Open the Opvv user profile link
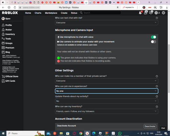This screenshot has height=136, width=170. 6,19
